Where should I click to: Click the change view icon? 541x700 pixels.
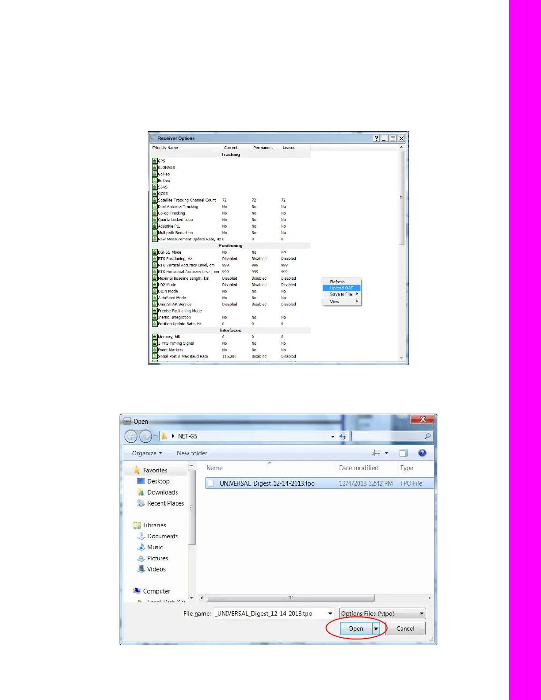click(376, 453)
